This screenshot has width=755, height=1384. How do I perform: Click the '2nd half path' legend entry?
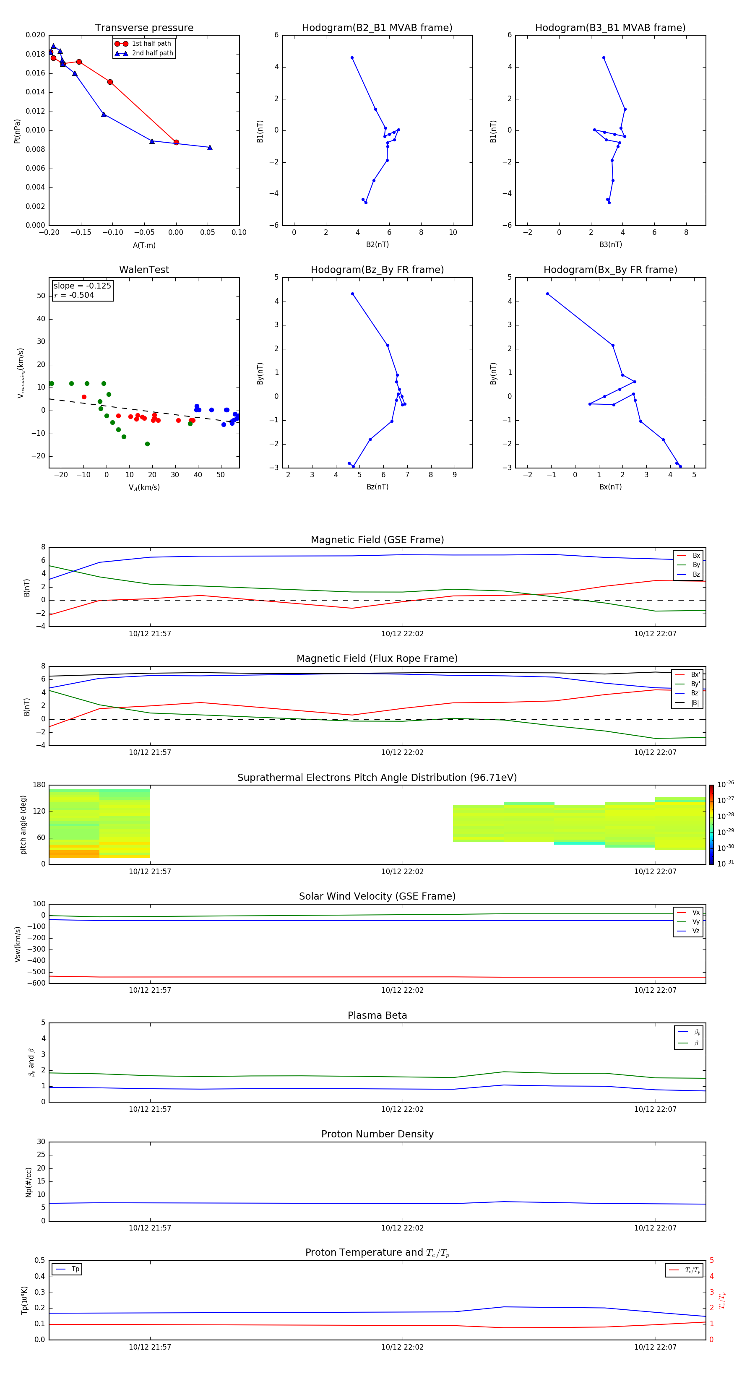(x=143, y=53)
